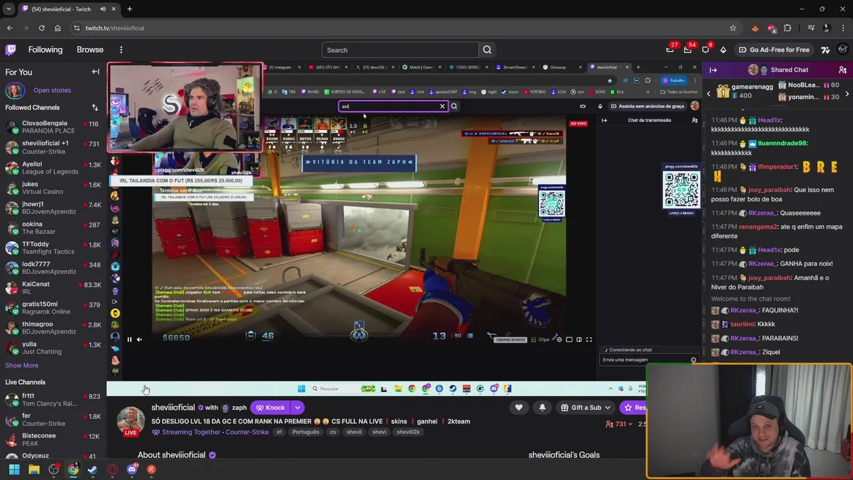Click the heart follow button

coord(518,407)
